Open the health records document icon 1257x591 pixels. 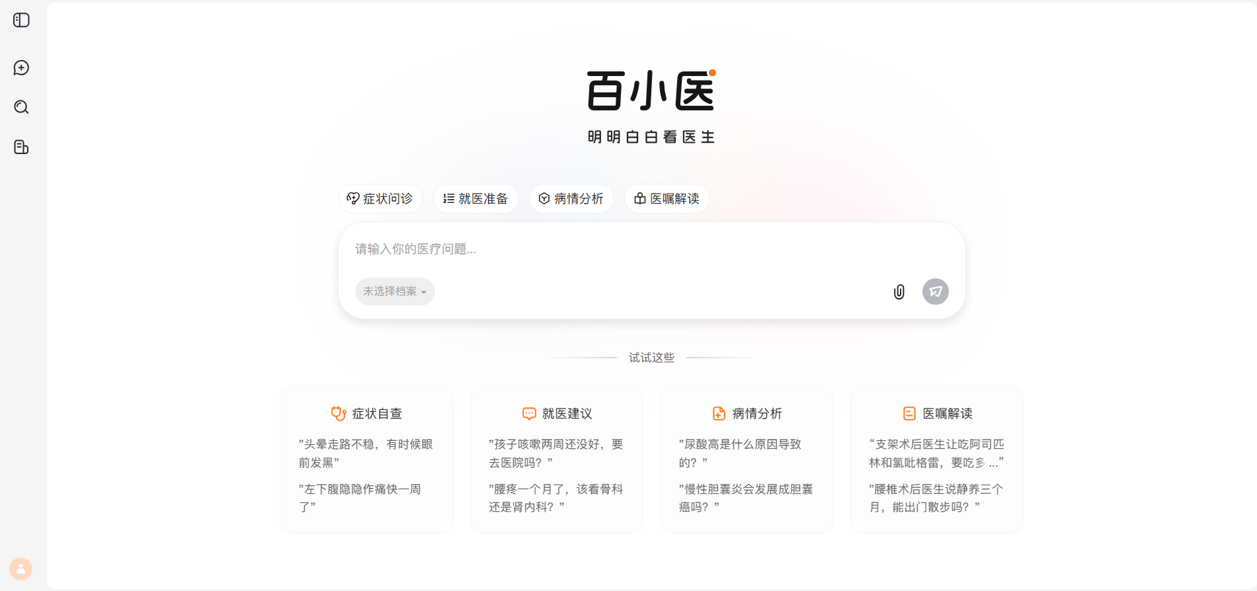[x=21, y=147]
